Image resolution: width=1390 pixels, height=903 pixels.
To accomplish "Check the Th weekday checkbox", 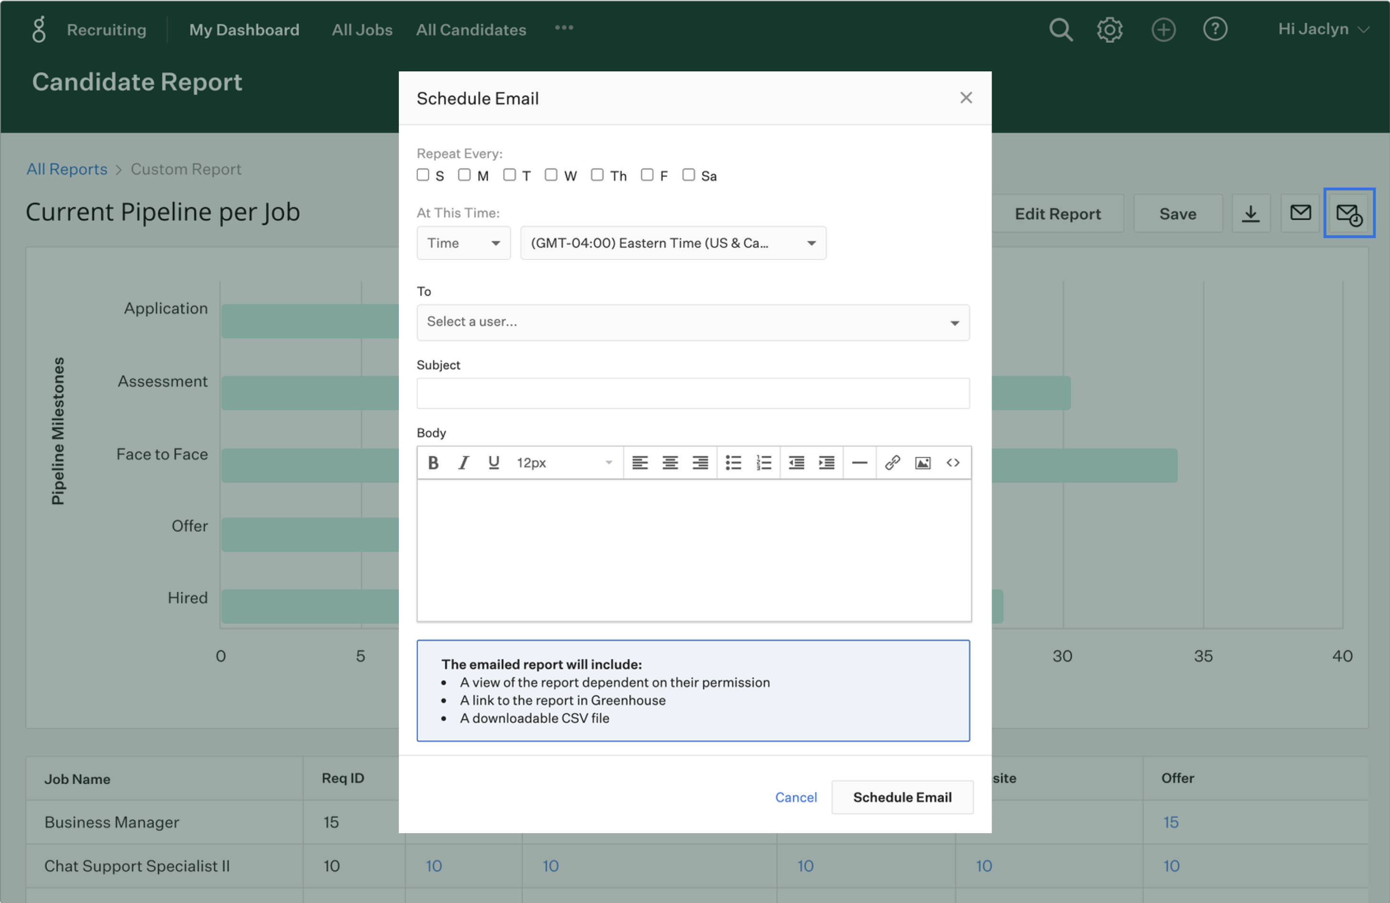I will (597, 175).
